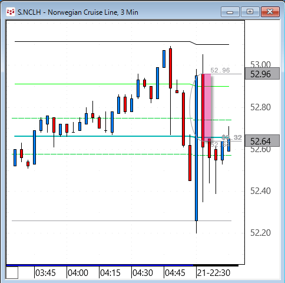285x283 pixels.
Task: Click the small empty box left of time axis
Action: click(12, 272)
